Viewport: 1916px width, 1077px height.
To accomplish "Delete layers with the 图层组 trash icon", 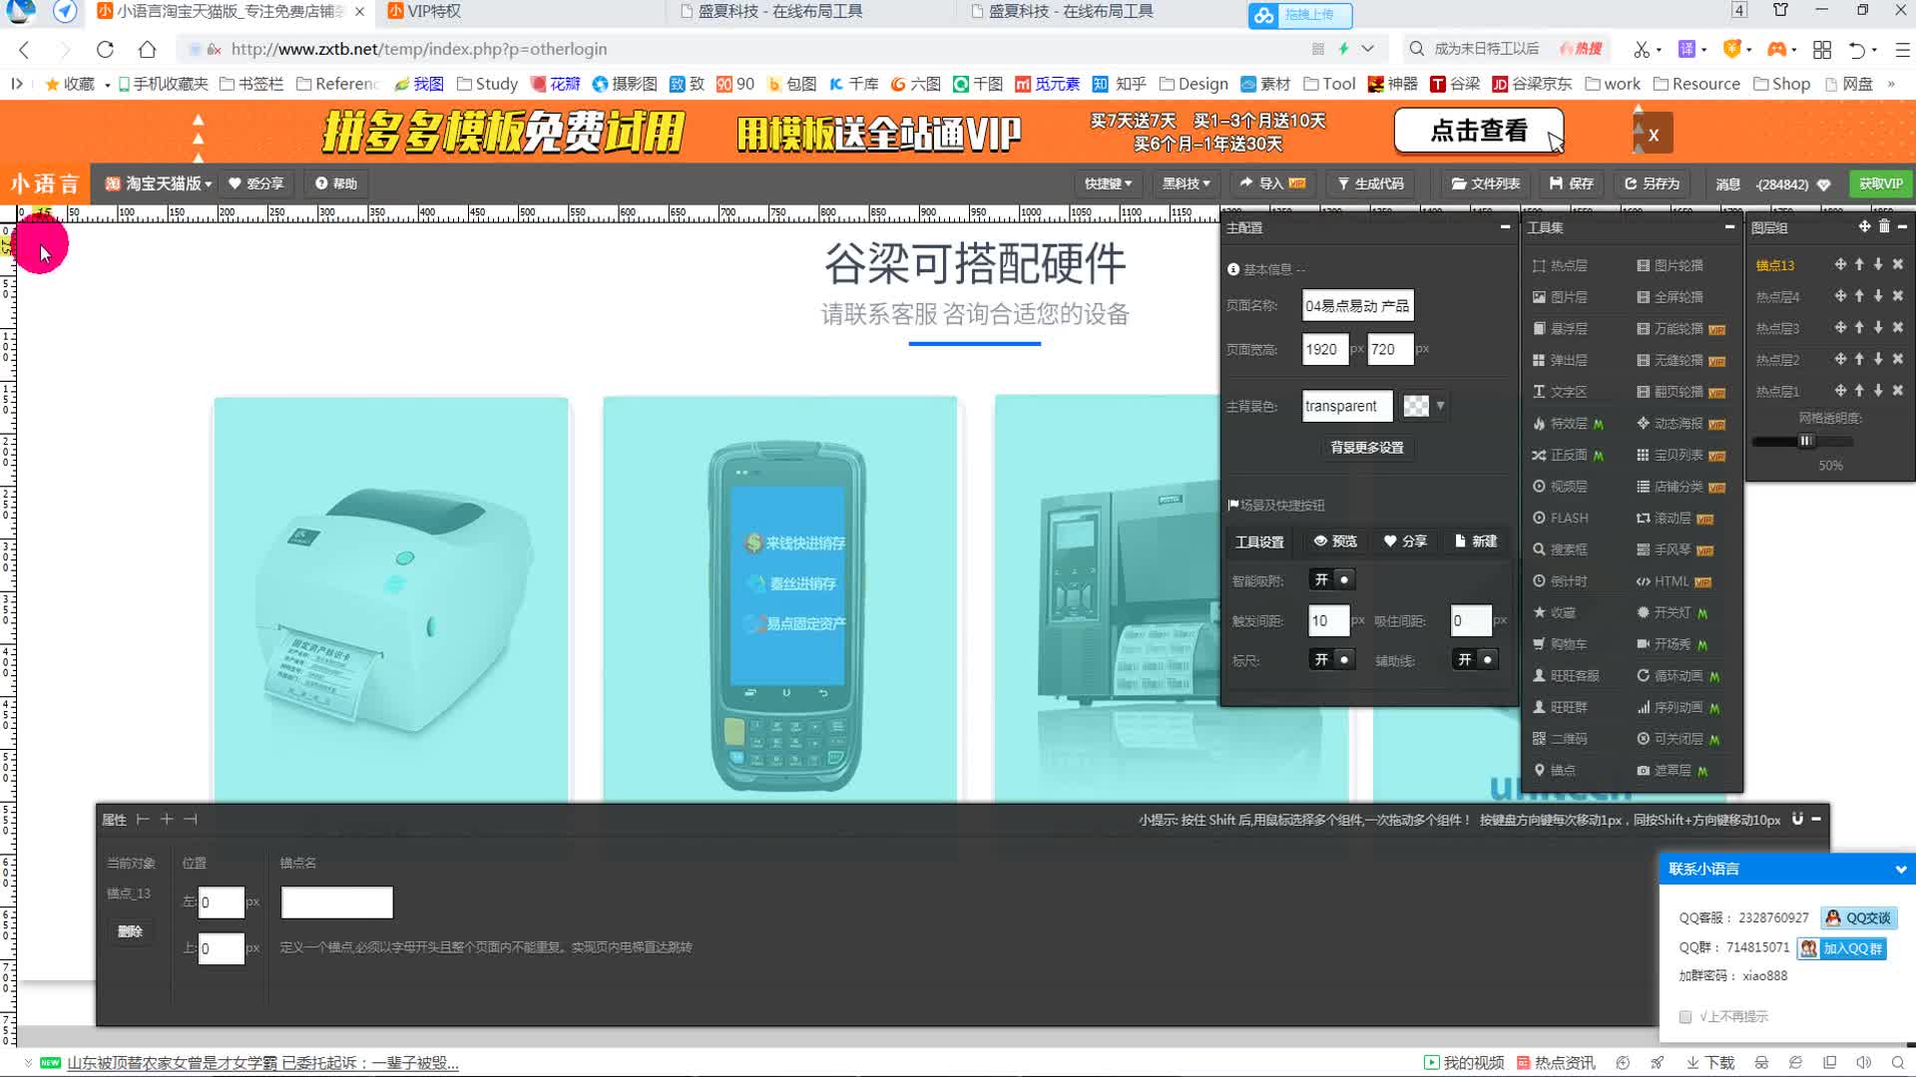I will pyautogui.click(x=1884, y=227).
